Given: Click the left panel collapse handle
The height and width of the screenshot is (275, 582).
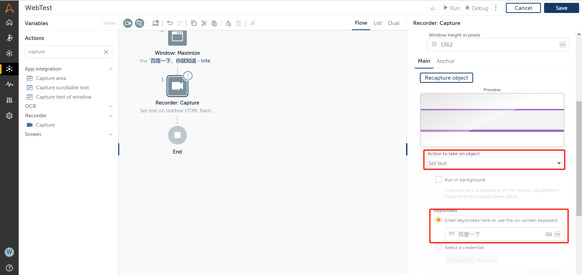Looking at the screenshot, I should [x=119, y=149].
